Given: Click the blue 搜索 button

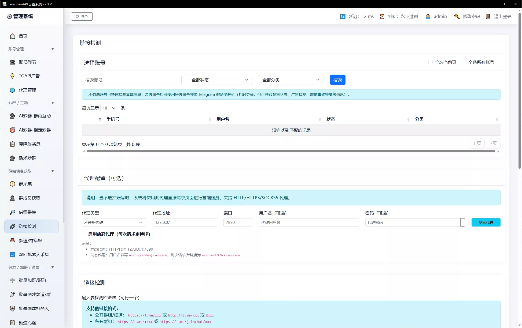Looking at the screenshot, I should 337,80.
